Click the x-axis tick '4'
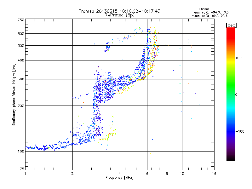The image size is (252, 189). (120, 174)
